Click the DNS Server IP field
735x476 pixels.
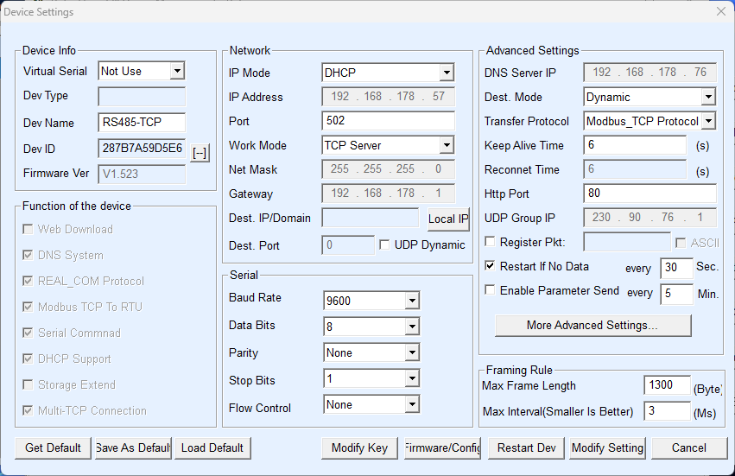[x=649, y=73]
